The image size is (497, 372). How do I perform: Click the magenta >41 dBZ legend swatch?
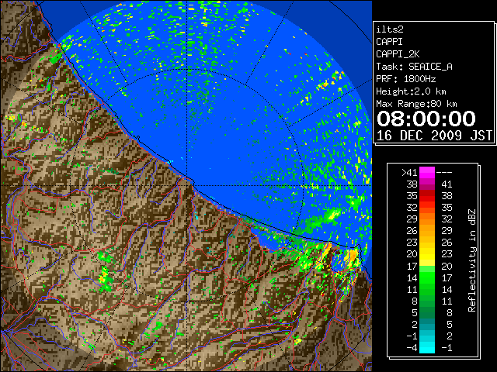pos(427,172)
